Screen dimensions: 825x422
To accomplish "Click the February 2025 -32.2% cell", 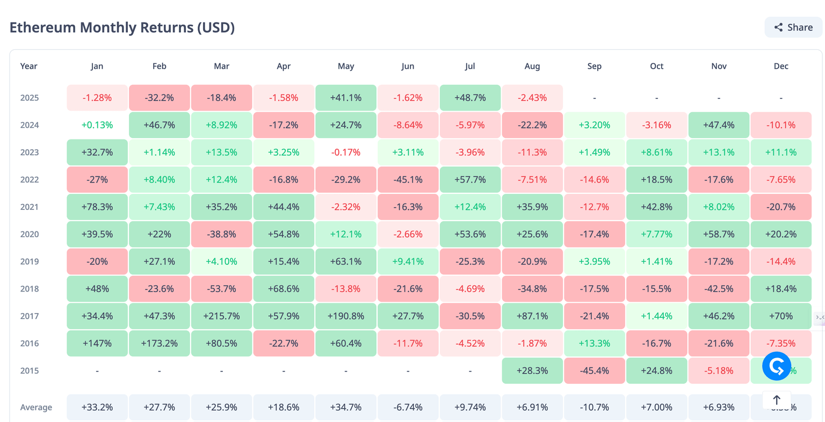I will point(160,98).
